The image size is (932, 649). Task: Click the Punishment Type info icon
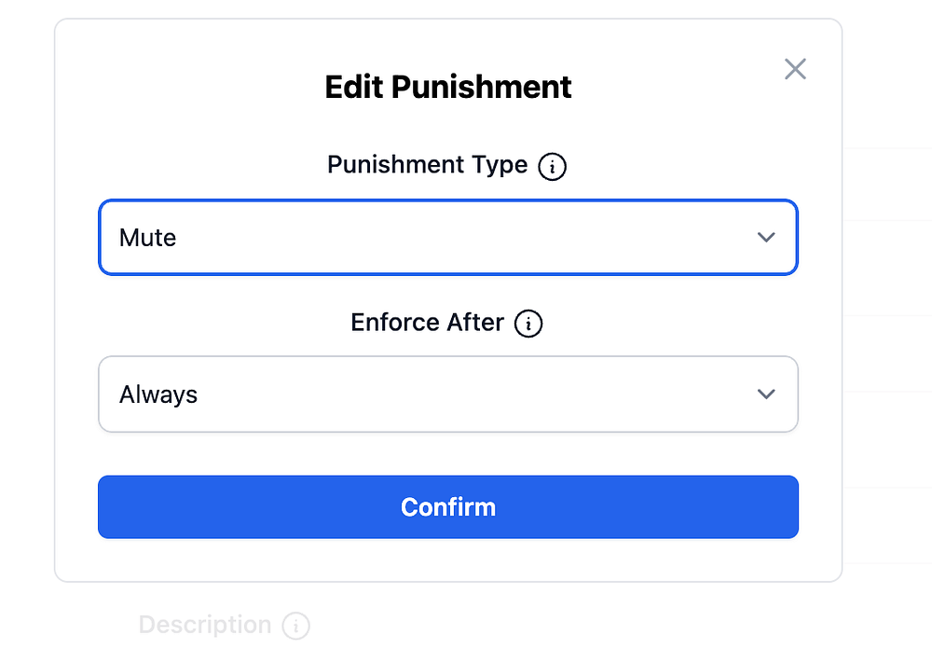coord(553,167)
